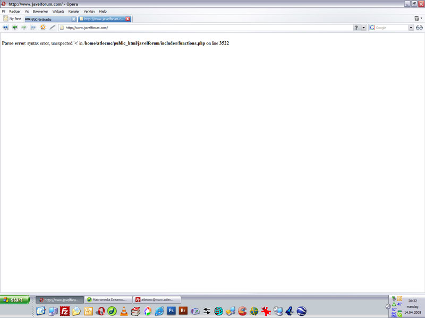The height and width of the screenshot is (318, 425).
Task: Click the Google search input field
Action: point(391,28)
